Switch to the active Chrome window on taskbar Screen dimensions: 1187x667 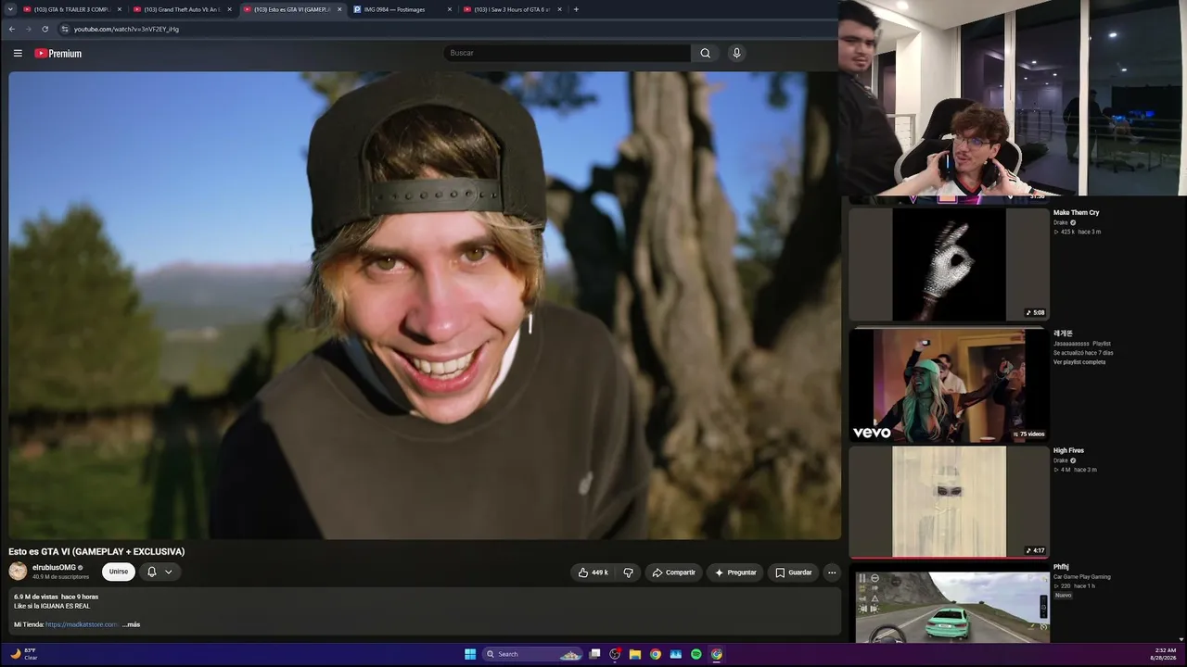pos(717,654)
